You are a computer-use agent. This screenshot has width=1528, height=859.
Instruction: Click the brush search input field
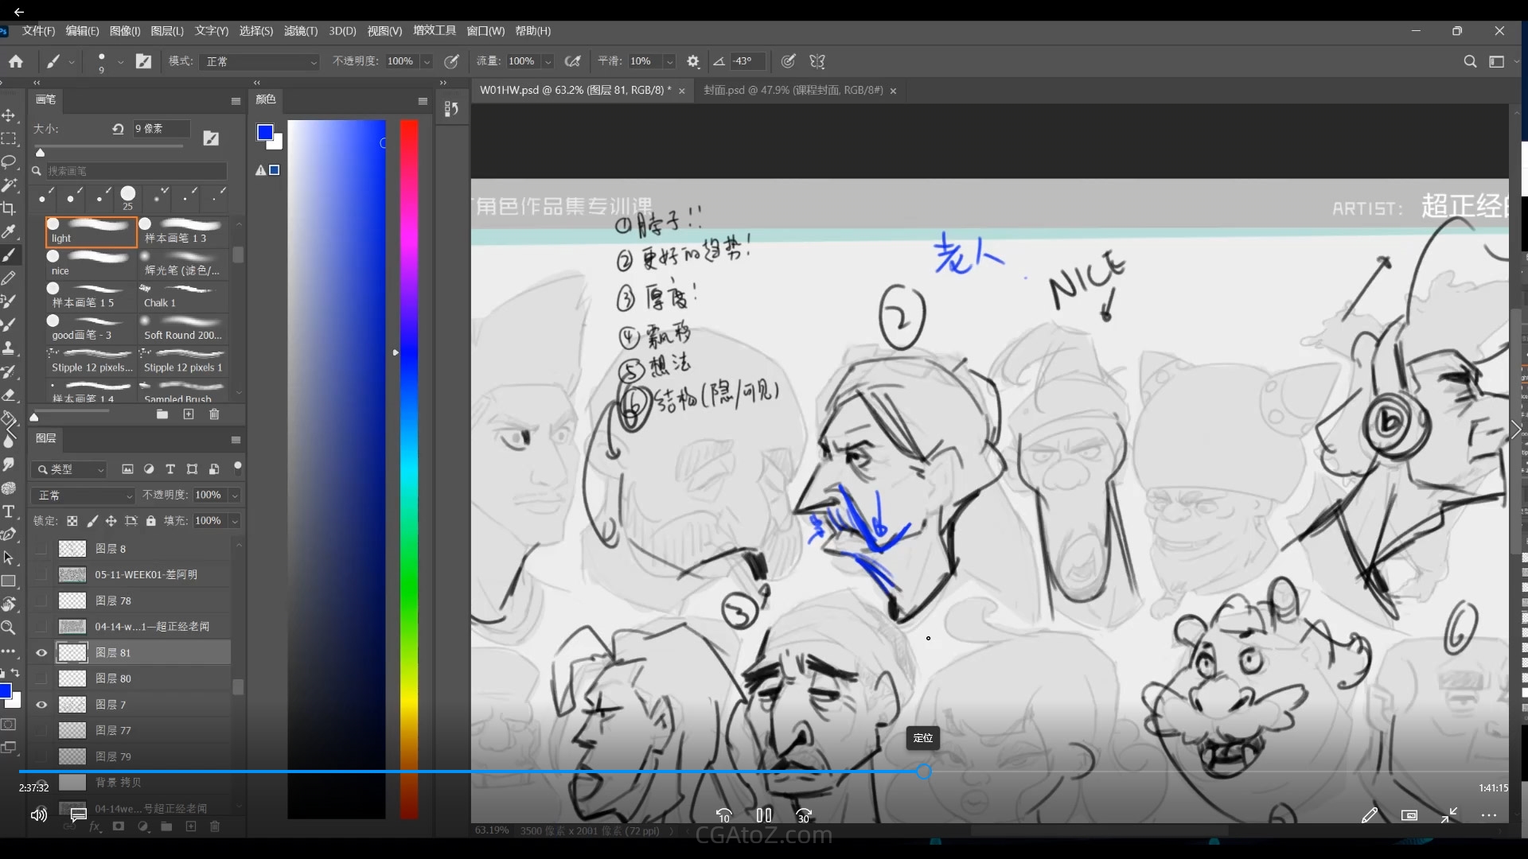tap(135, 171)
